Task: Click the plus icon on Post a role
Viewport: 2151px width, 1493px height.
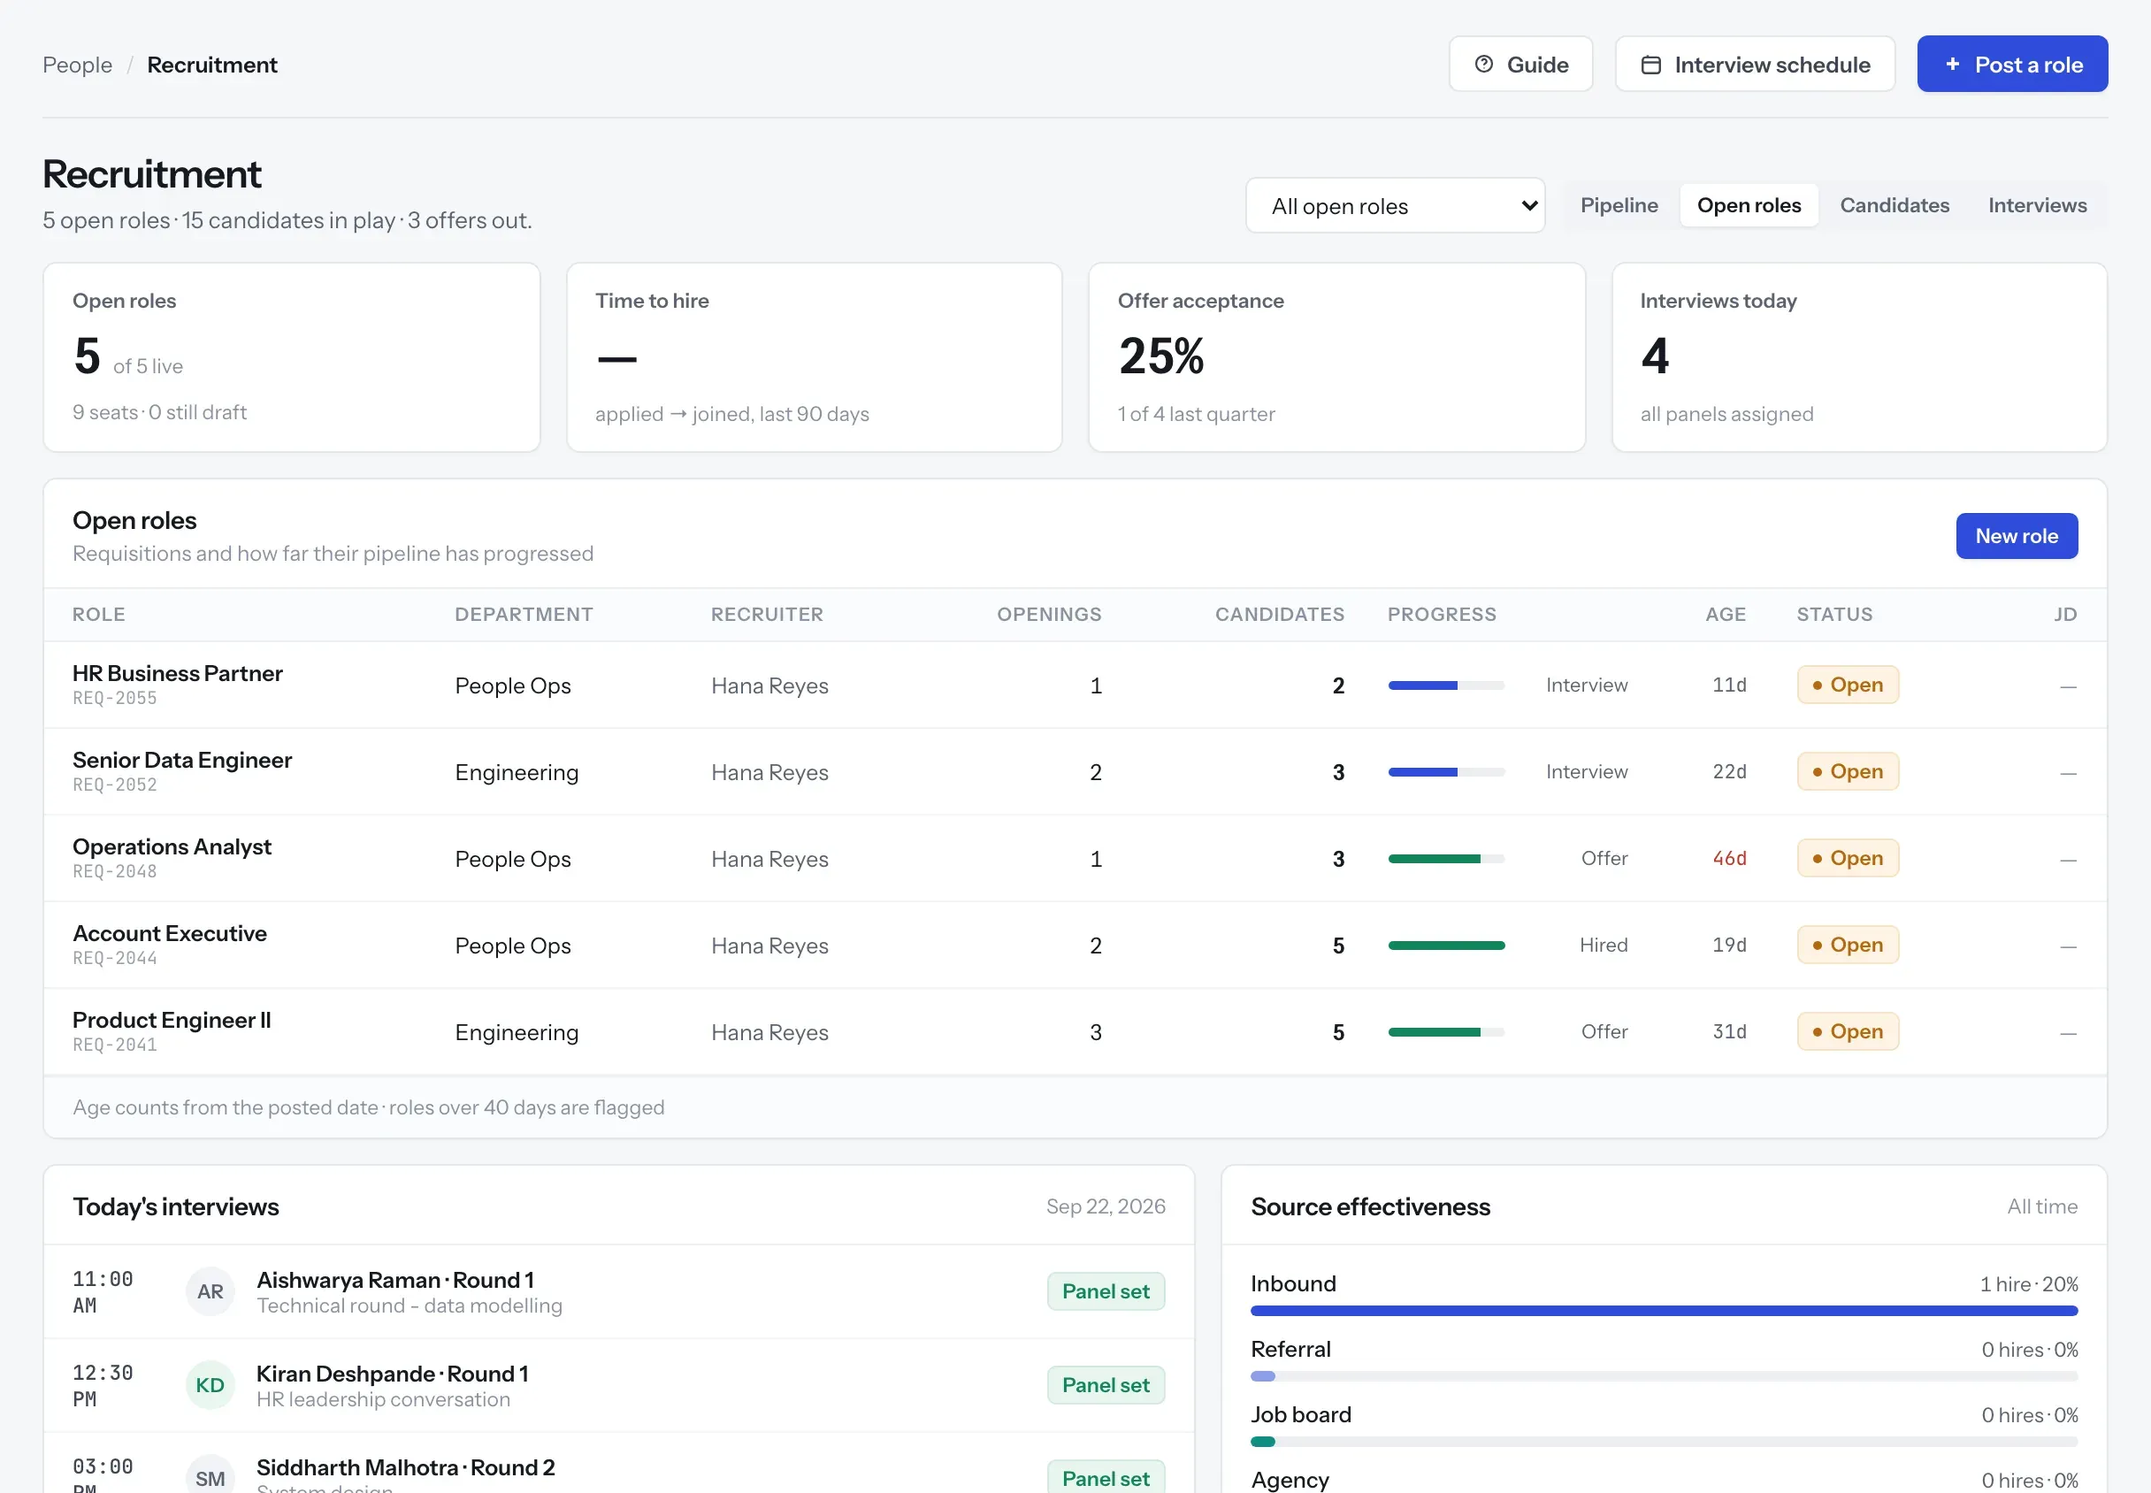Action: [x=1952, y=64]
